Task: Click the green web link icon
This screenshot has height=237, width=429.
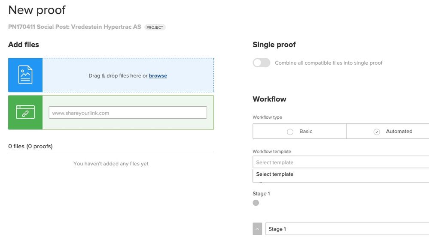Action: click(x=25, y=112)
